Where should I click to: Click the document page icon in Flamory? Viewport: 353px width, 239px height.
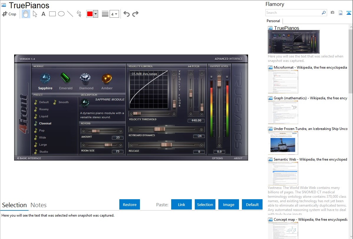(341, 13)
